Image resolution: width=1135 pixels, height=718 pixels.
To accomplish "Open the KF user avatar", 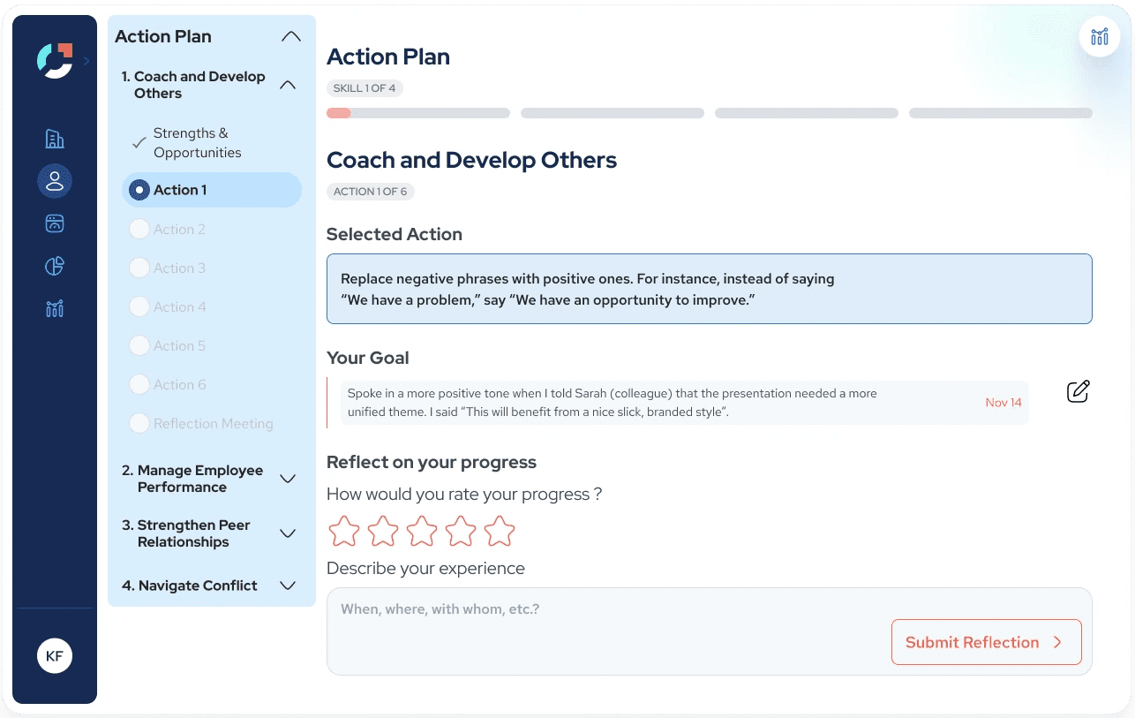I will point(55,656).
